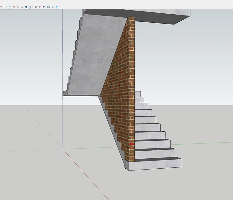Select the Walk tool
The width and height of the screenshot is (233, 200).
tap(30, 7)
